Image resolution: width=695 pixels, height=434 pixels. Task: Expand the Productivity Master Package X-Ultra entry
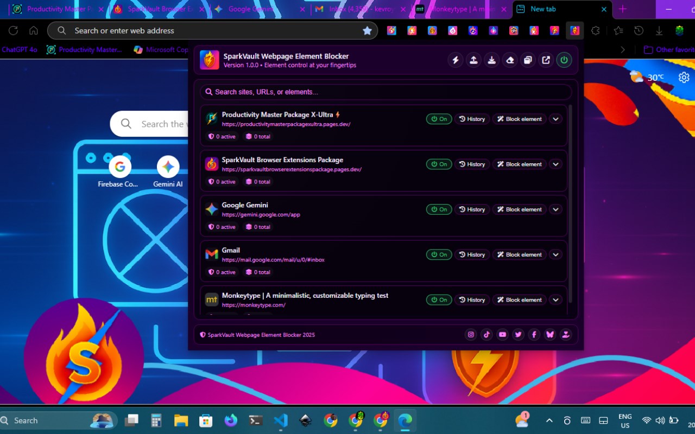(x=555, y=119)
